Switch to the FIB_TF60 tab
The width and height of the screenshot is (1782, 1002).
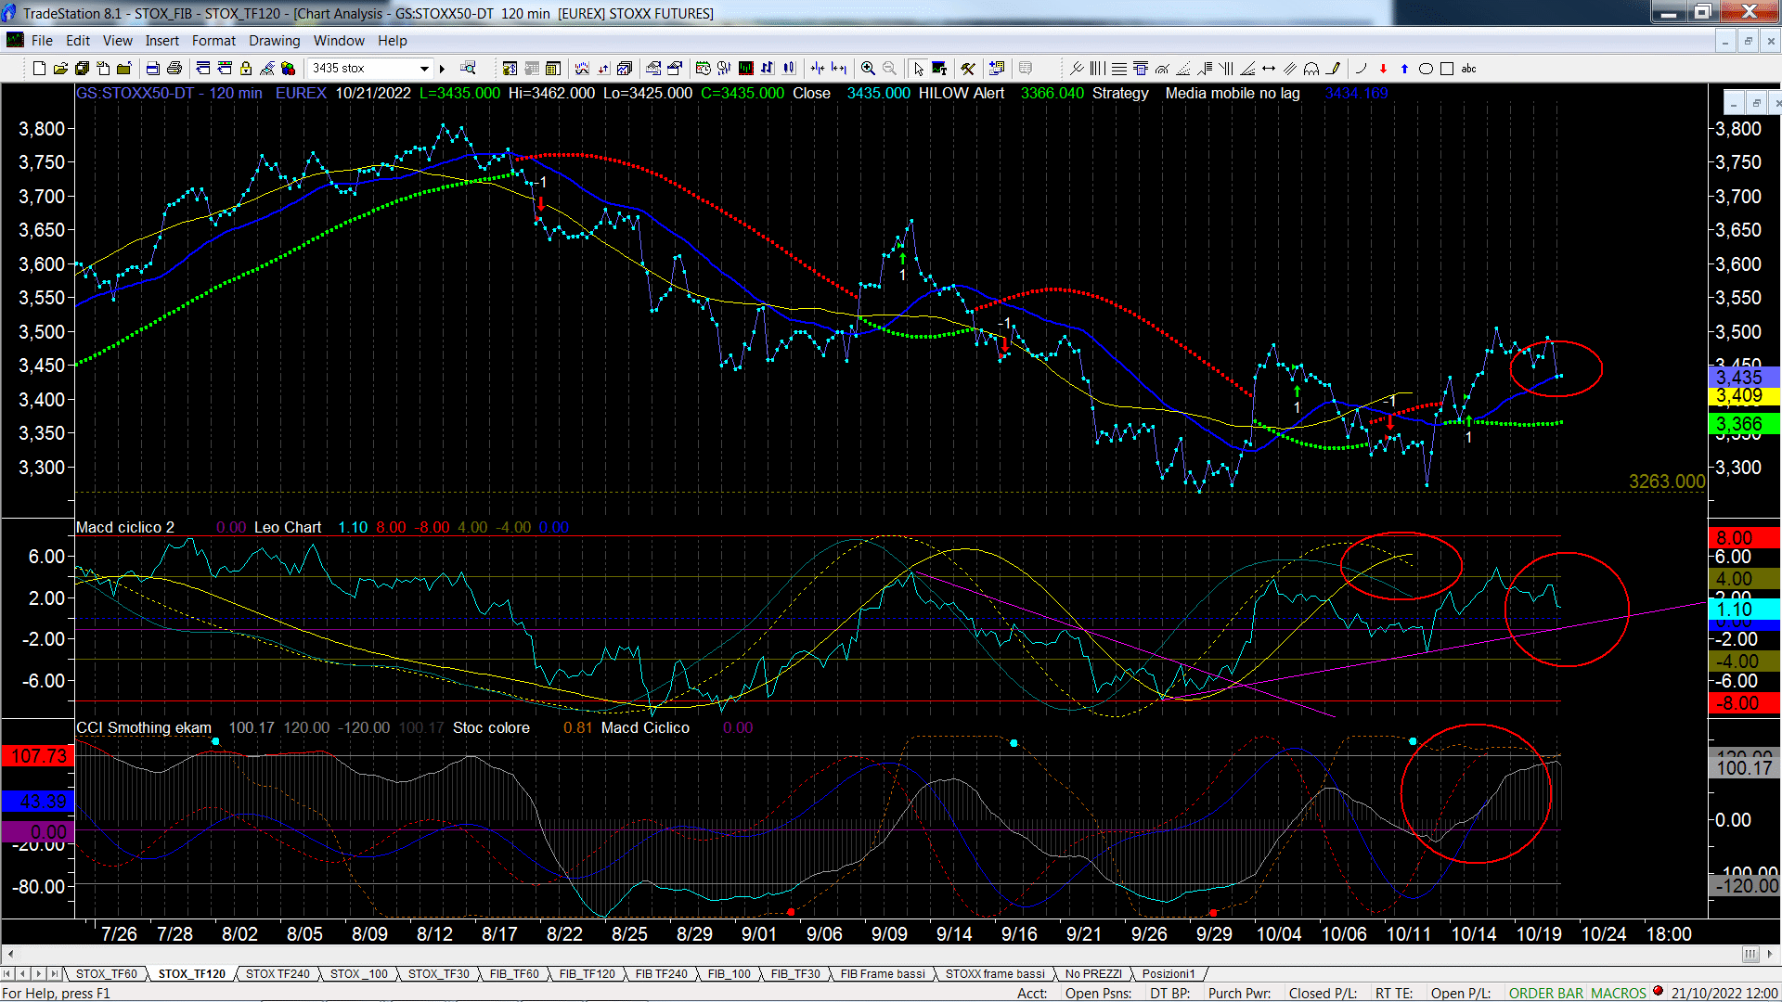coord(514,974)
